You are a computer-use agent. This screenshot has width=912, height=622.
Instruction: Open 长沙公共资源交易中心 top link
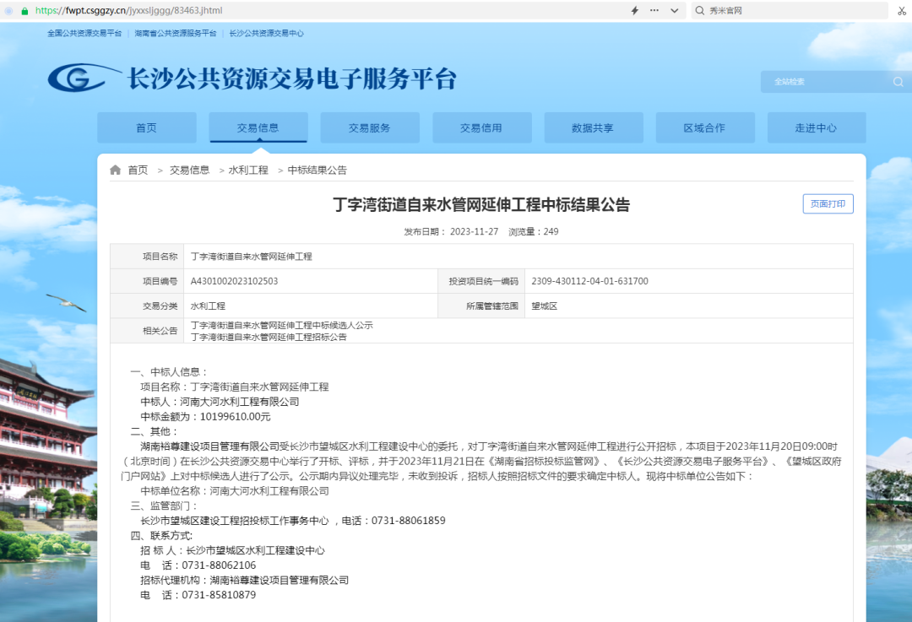click(266, 33)
